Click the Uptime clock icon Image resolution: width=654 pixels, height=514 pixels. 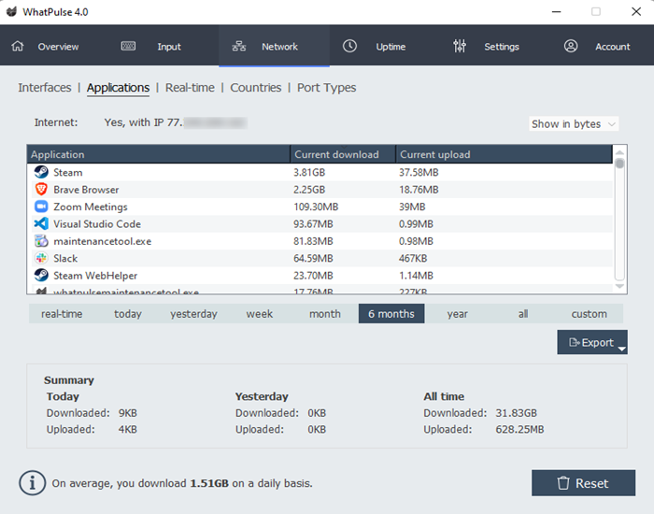click(x=349, y=46)
